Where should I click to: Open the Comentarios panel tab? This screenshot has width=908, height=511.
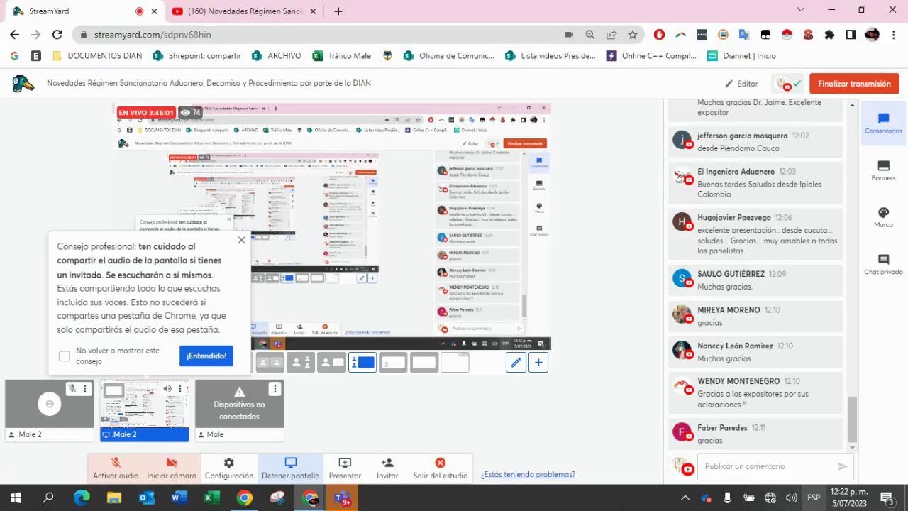pyautogui.click(x=883, y=123)
